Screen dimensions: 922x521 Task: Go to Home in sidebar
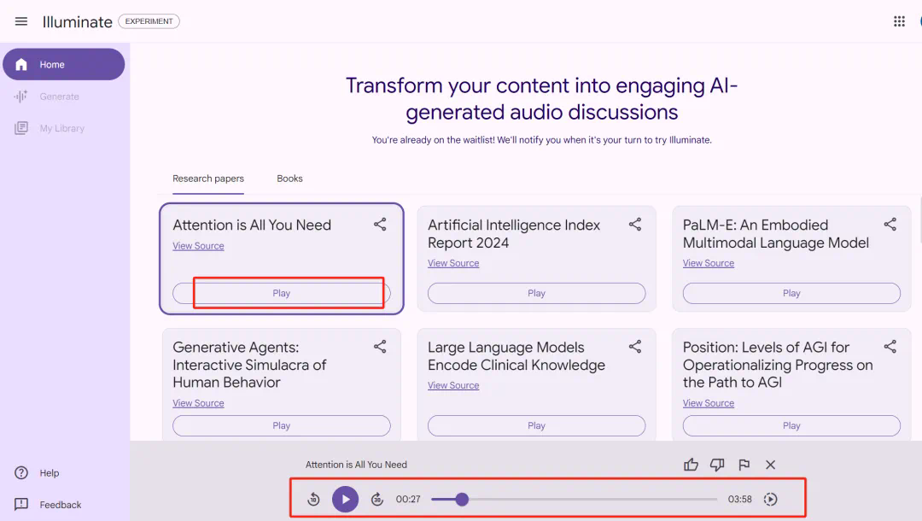[x=63, y=65]
